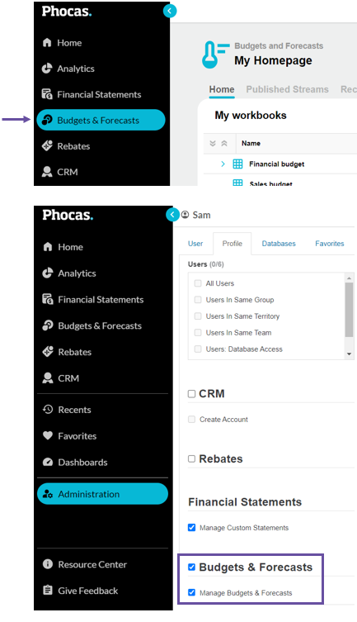Click the Sam user avatar icon
Viewport: 357px width, 622px height.
[185, 215]
